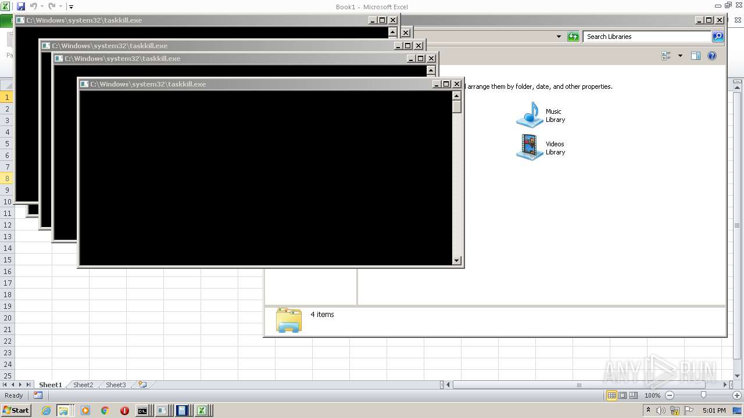This screenshot has height=418, width=744.
Task: Open the Customize Quick Access Toolbar dropdown
Action: click(71, 7)
